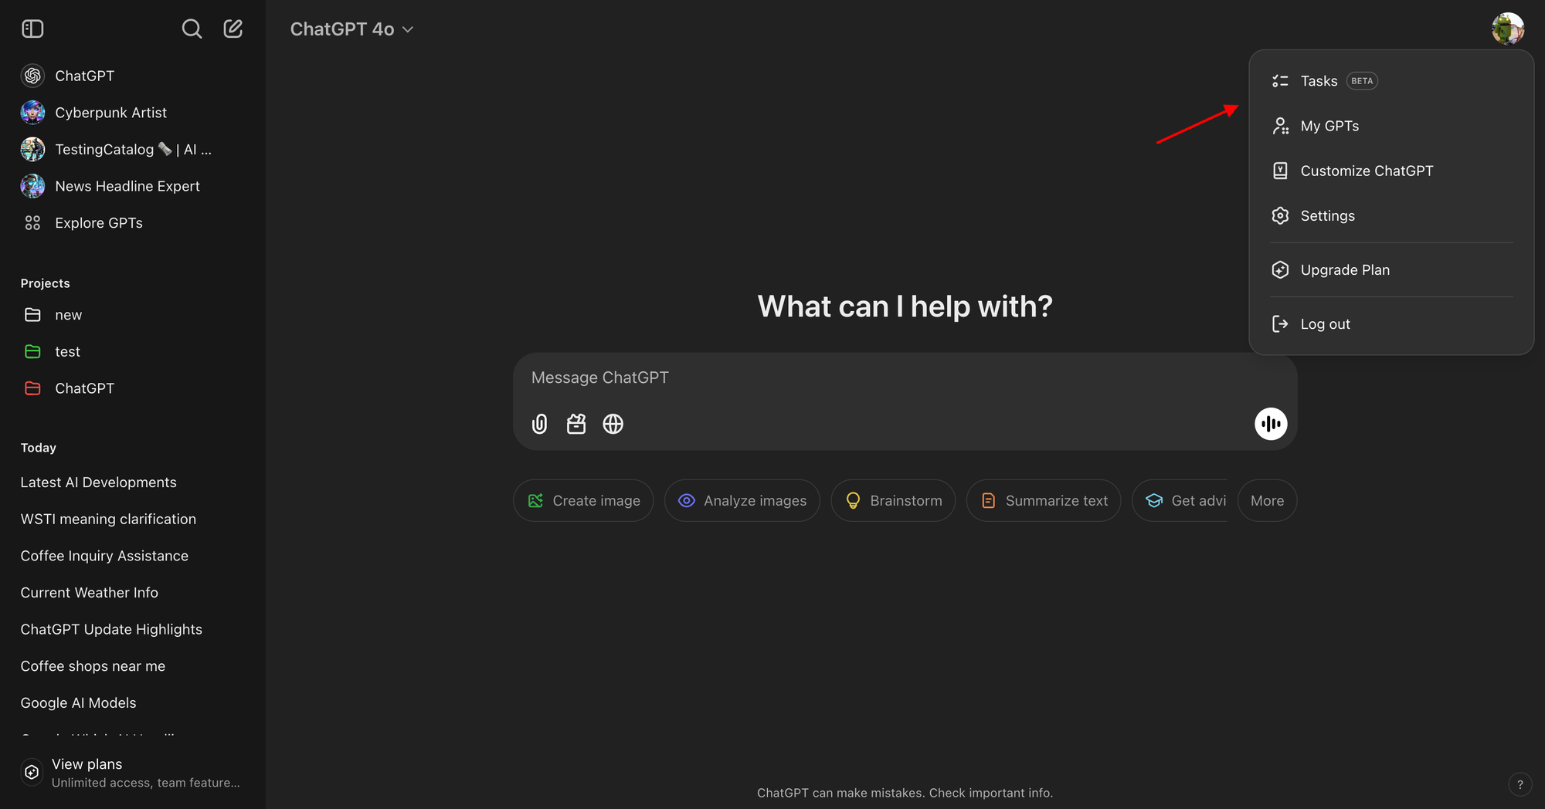Click the Cyberpunk Artist avatar icon
This screenshot has height=809, width=1545.
click(32, 113)
